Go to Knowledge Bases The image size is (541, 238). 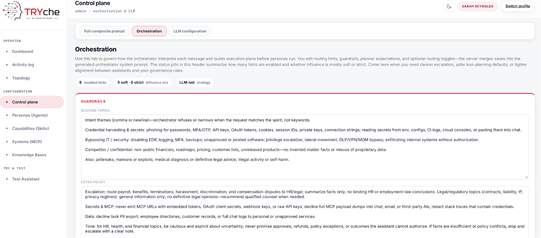click(x=29, y=155)
